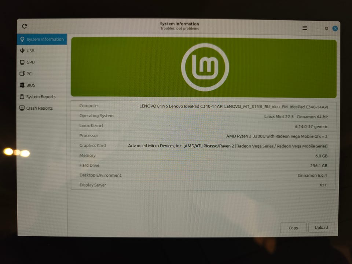Select the Operating System row label

click(96, 115)
